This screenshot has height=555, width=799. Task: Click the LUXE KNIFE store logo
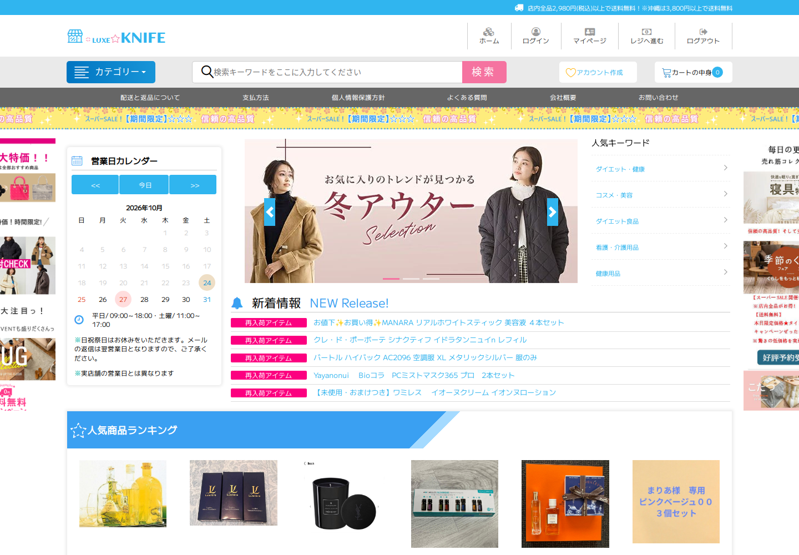point(117,37)
